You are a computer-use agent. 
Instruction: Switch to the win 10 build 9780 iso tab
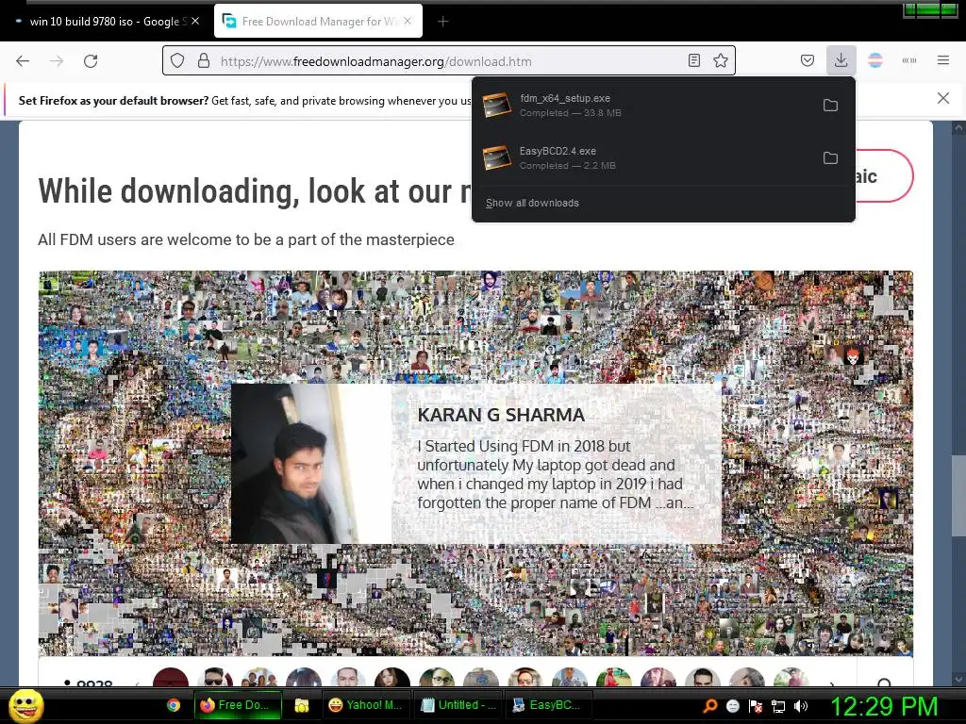(x=106, y=22)
